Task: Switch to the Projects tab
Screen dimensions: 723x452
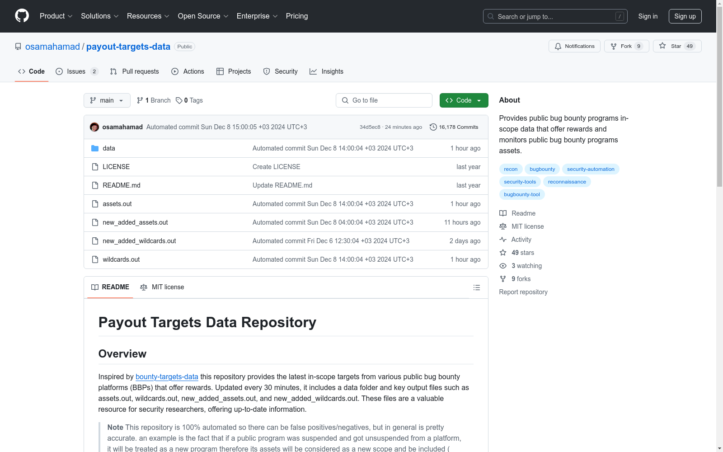Action: [x=234, y=71]
